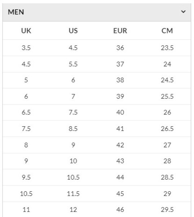Click EUR size 37 cell
Viewport: 194px width, 217px height.
[120, 64]
